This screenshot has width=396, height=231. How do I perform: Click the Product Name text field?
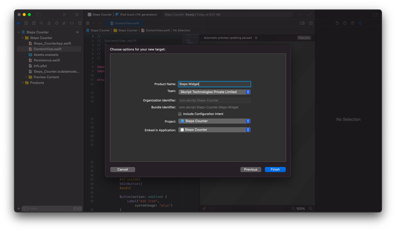pos(214,84)
